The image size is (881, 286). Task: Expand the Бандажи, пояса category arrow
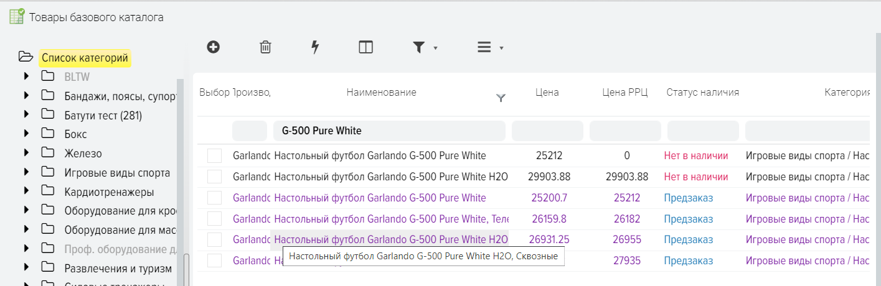click(x=26, y=96)
